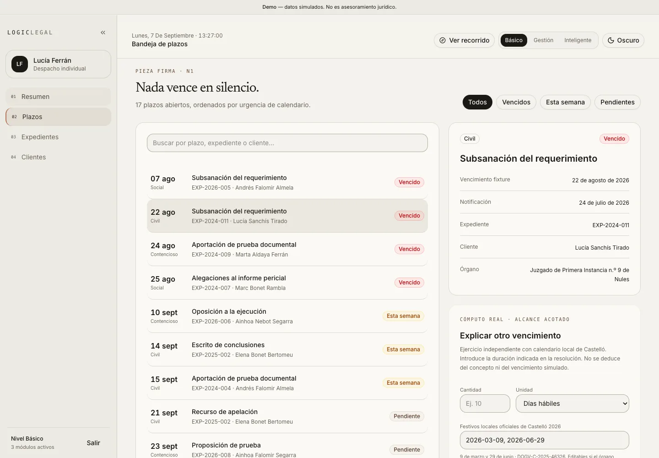Viewport: 659px width, 458px height.
Task: Click the Cantidad input field
Action: point(485,403)
